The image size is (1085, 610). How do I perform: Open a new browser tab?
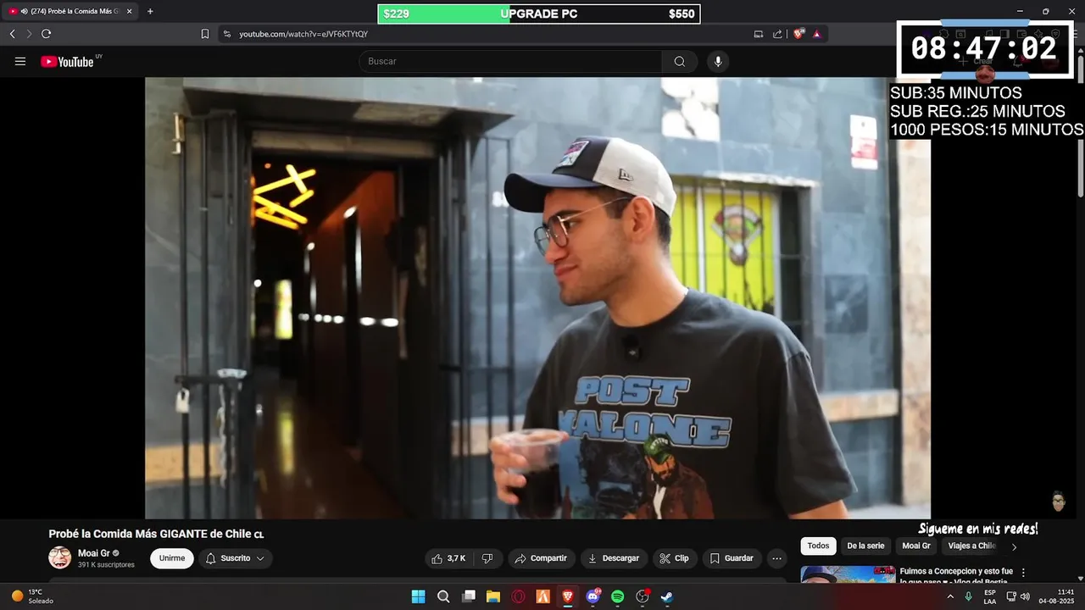(x=150, y=12)
